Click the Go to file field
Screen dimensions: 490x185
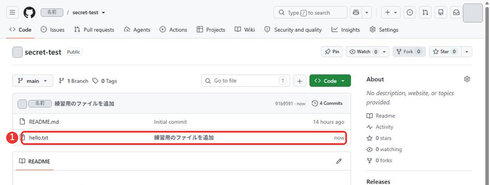pyautogui.click(x=245, y=81)
